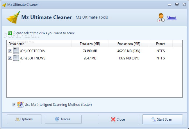This screenshot has width=189, height=129.
Task: Click the 46202 MB (63%) free space value
Action: pos(129,51)
